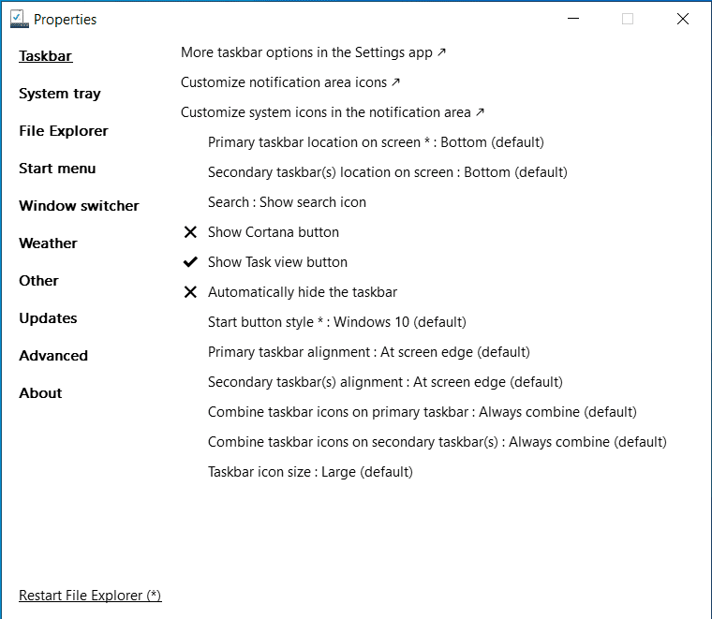Go to the Window switcher section
712x619 pixels.
click(x=79, y=206)
